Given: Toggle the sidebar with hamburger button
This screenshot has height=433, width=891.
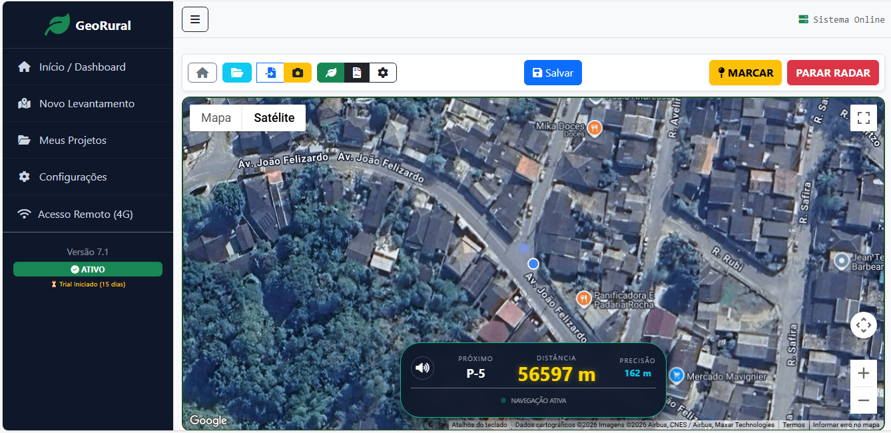Looking at the screenshot, I should pyautogui.click(x=195, y=19).
